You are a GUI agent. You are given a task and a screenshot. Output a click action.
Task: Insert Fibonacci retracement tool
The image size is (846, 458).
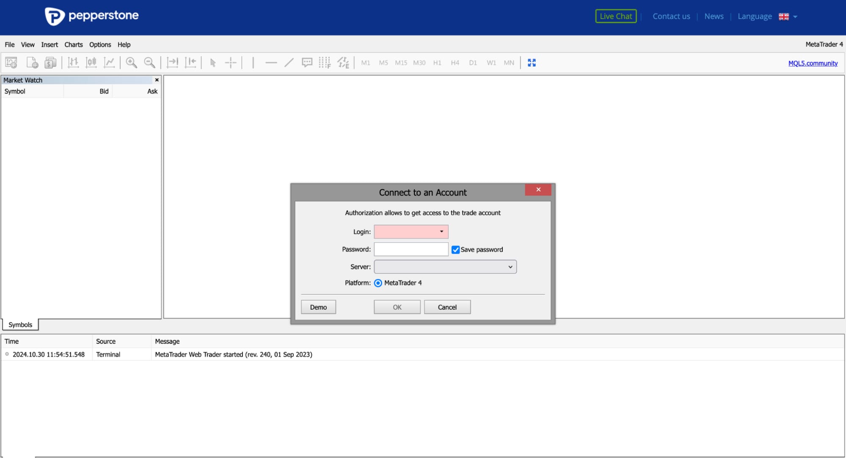click(x=325, y=63)
